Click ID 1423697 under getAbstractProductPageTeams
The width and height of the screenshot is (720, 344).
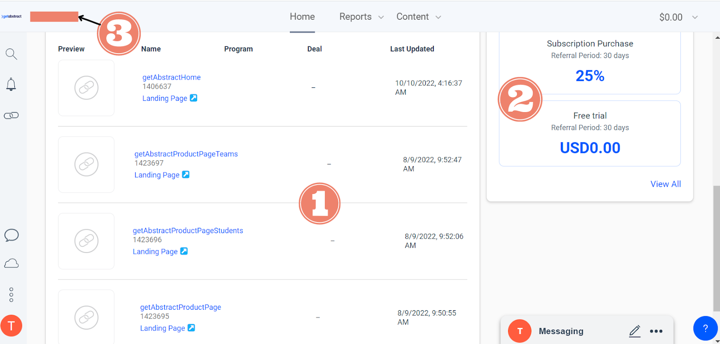[149, 163]
